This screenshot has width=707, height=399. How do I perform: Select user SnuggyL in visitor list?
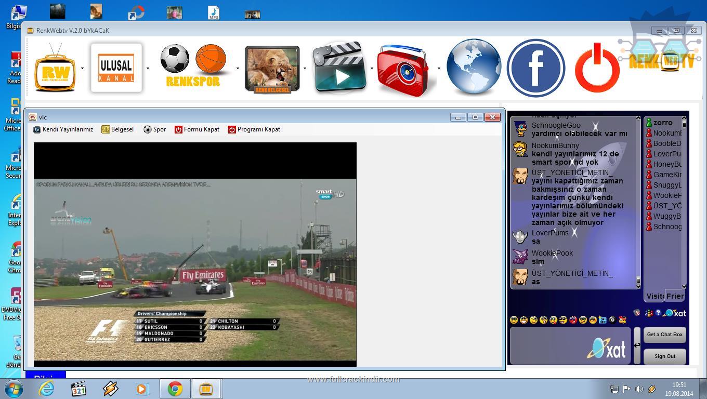(663, 185)
